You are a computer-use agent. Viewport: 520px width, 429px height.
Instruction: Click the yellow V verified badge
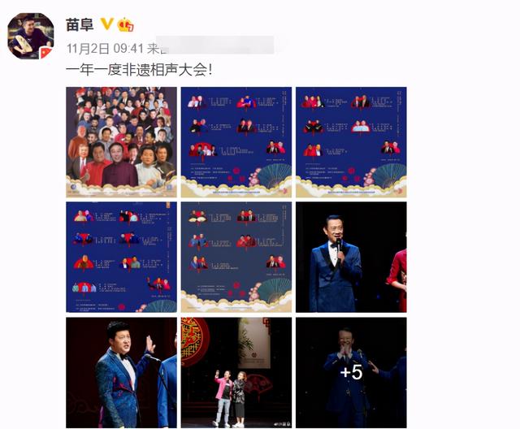(x=106, y=24)
